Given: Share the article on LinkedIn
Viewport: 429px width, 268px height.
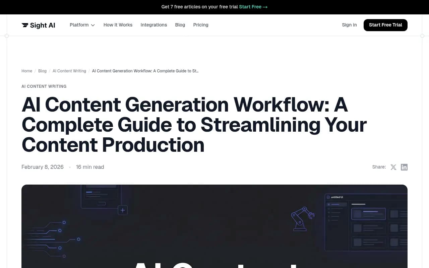Looking at the screenshot, I should [x=404, y=167].
